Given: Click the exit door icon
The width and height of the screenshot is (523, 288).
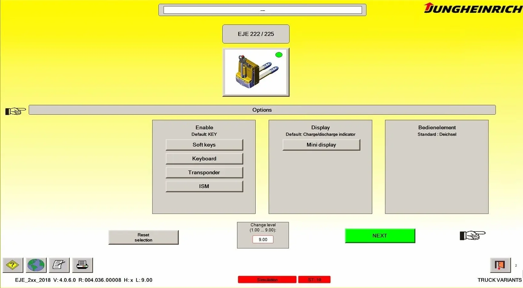Looking at the screenshot, I should pyautogui.click(x=500, y=265).
